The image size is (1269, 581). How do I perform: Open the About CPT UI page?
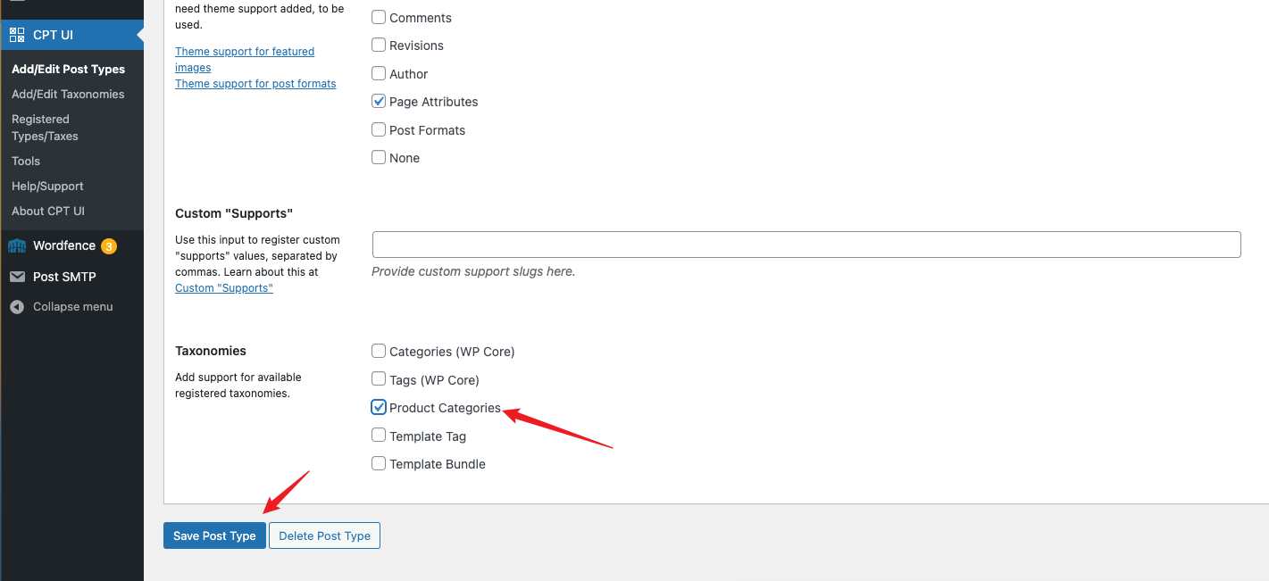[x=48, y=212]
